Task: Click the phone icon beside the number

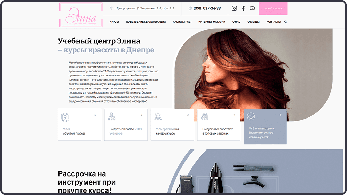Action: coord(190,8)
